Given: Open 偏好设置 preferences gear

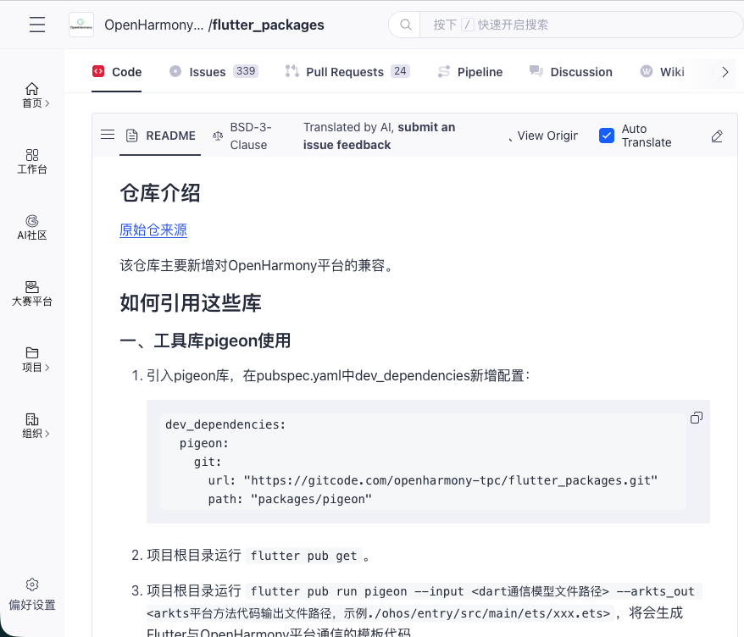Looking at the screenshot, I should [x=32, y=595].
